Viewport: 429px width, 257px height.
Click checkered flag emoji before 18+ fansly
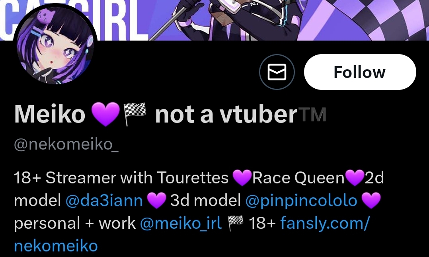236,223
